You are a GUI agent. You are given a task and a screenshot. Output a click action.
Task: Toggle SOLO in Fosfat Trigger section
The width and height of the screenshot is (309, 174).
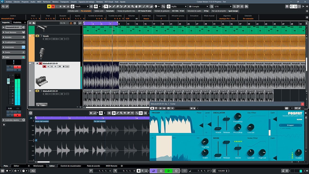(167, 113)
